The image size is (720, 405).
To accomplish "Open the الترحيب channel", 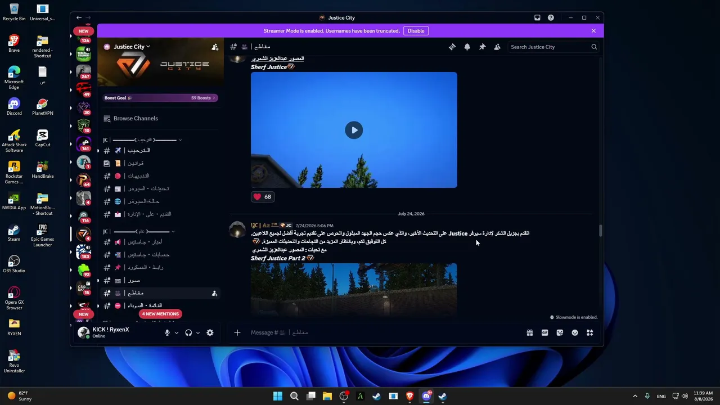I will (x=160, y=151).
